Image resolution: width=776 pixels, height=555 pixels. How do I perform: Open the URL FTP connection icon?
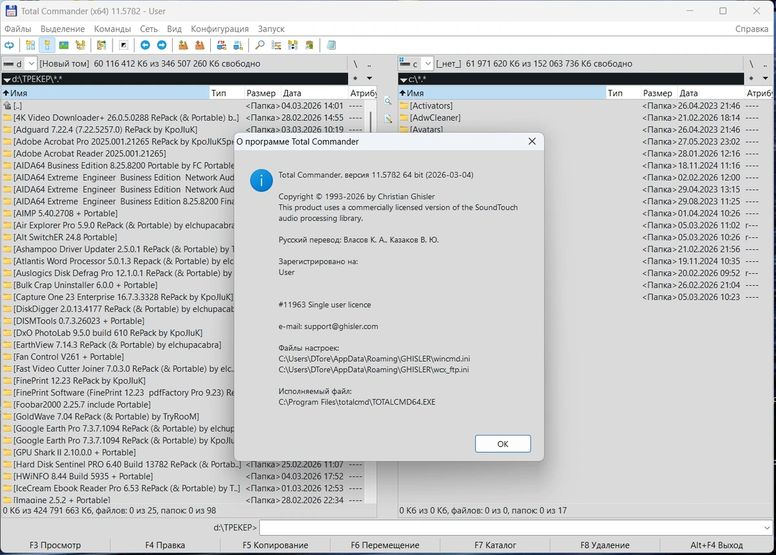click(238, 45)
